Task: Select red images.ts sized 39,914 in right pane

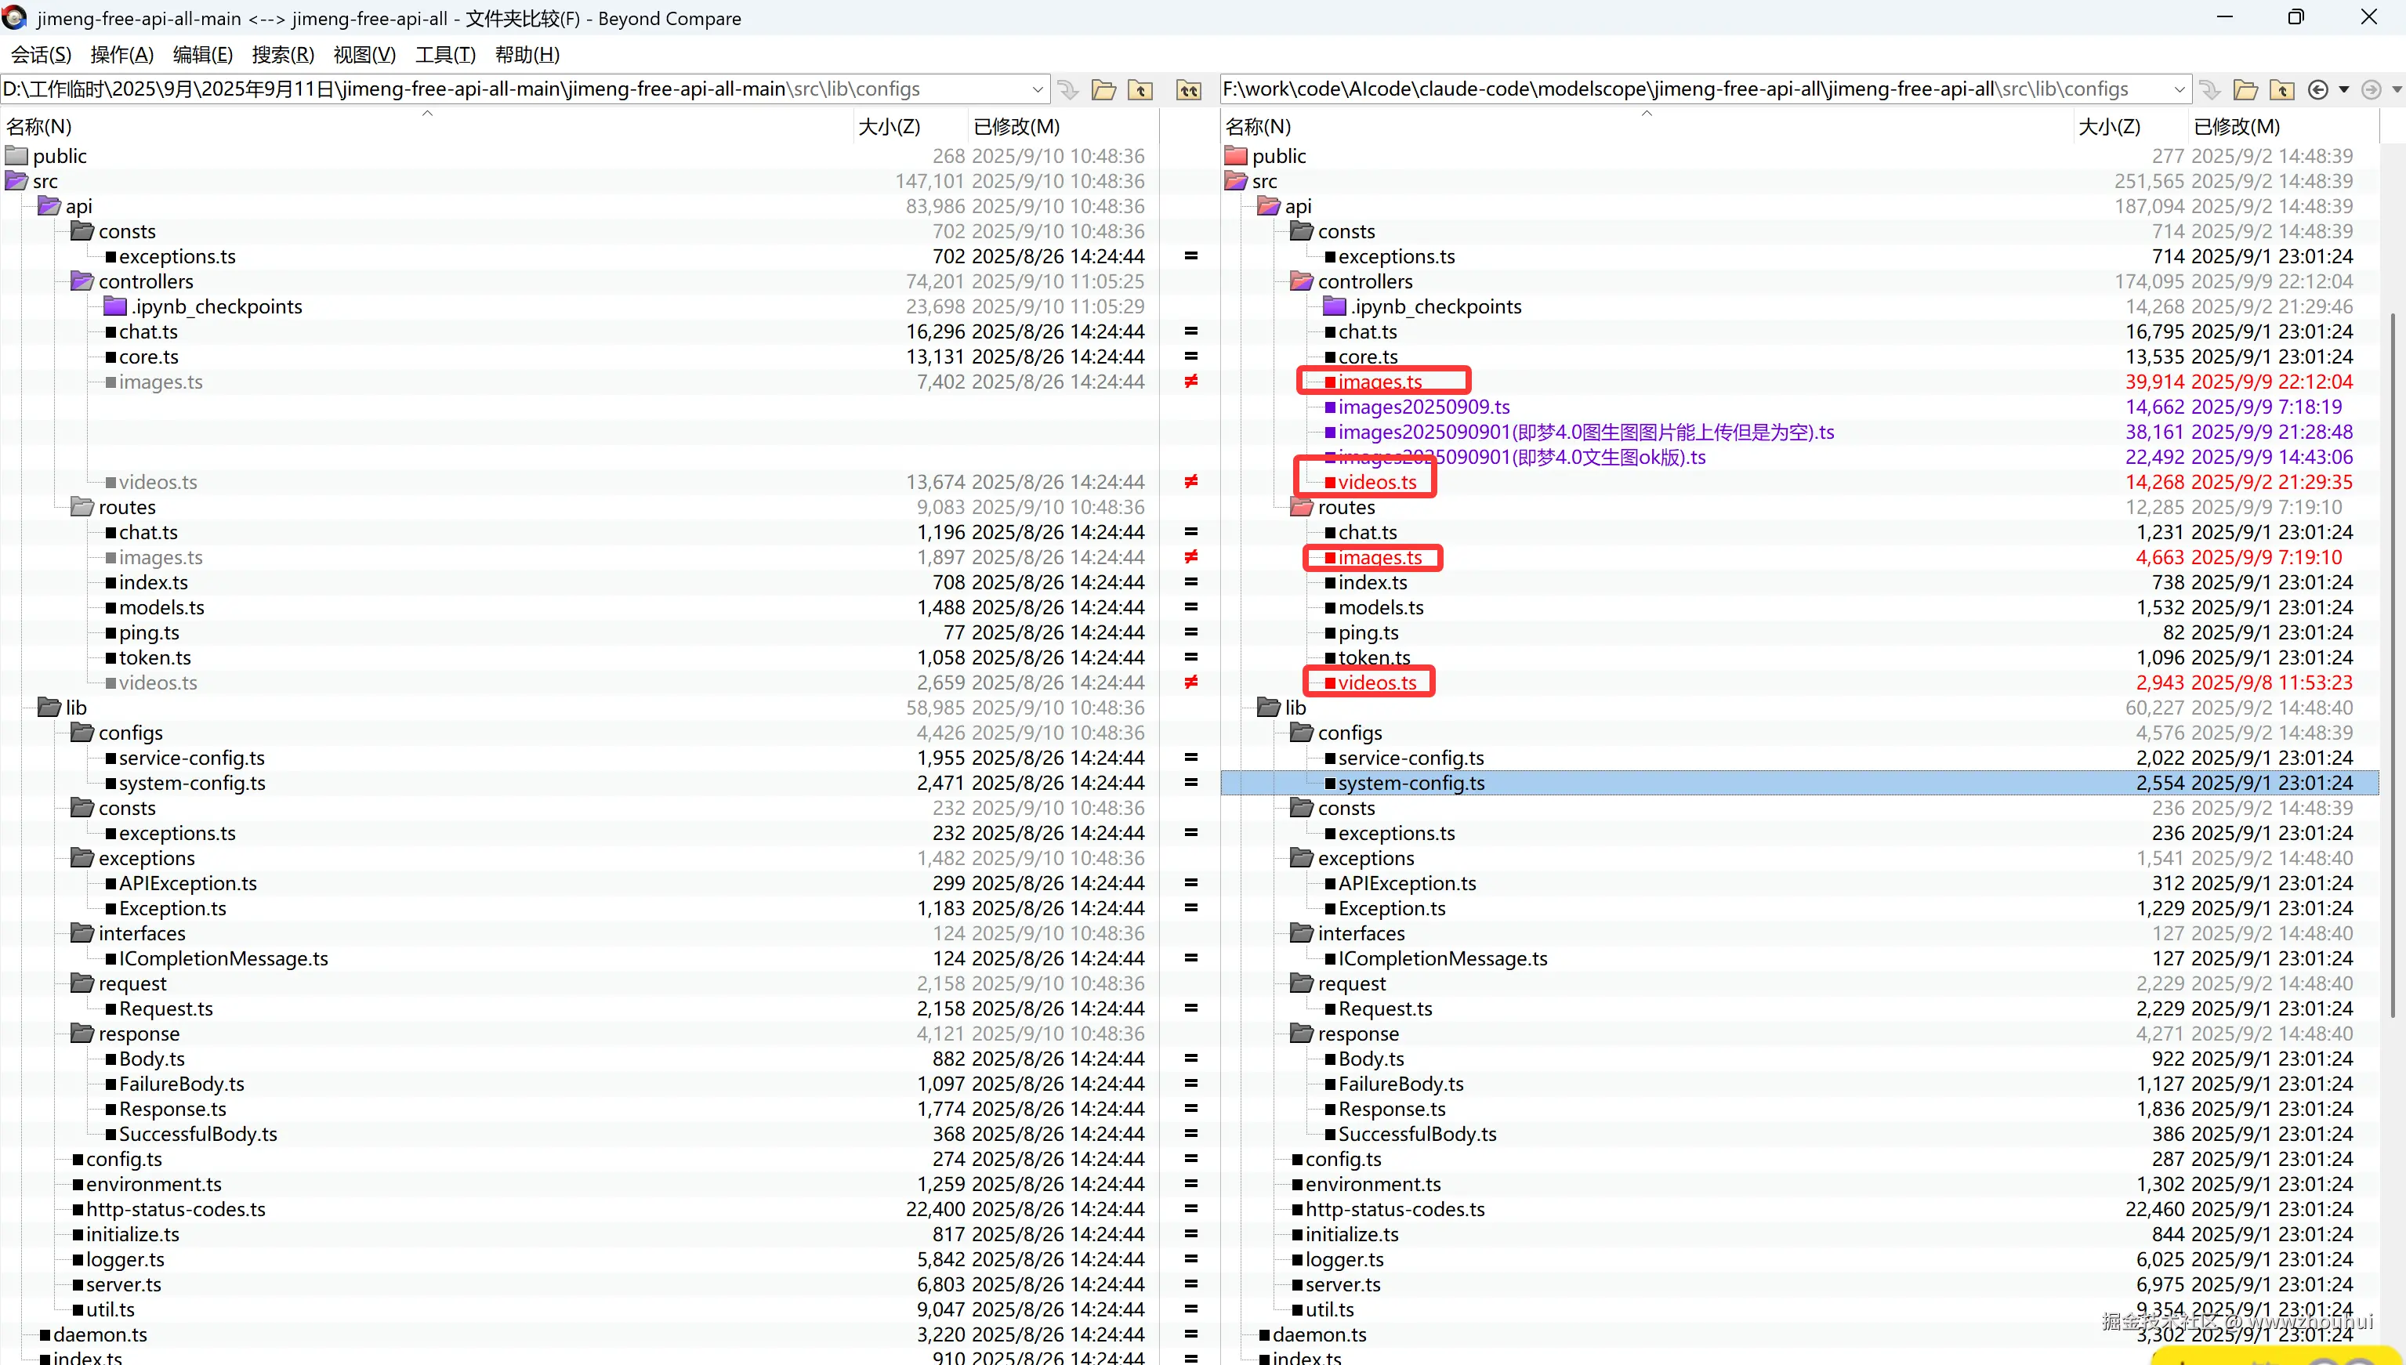Action: point(1379,382)
